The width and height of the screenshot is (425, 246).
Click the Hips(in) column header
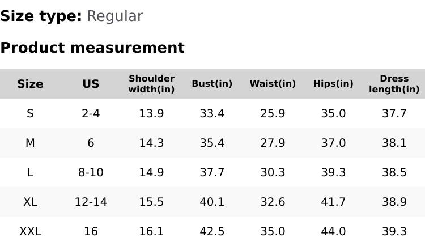(333, 84)
